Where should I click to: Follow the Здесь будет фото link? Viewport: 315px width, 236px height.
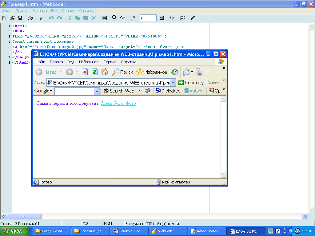(x=118, y=103)
